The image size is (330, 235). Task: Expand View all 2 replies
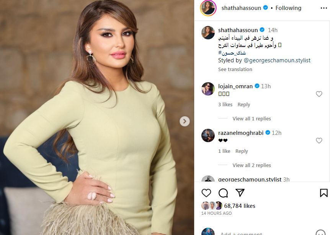coord(252,165)
